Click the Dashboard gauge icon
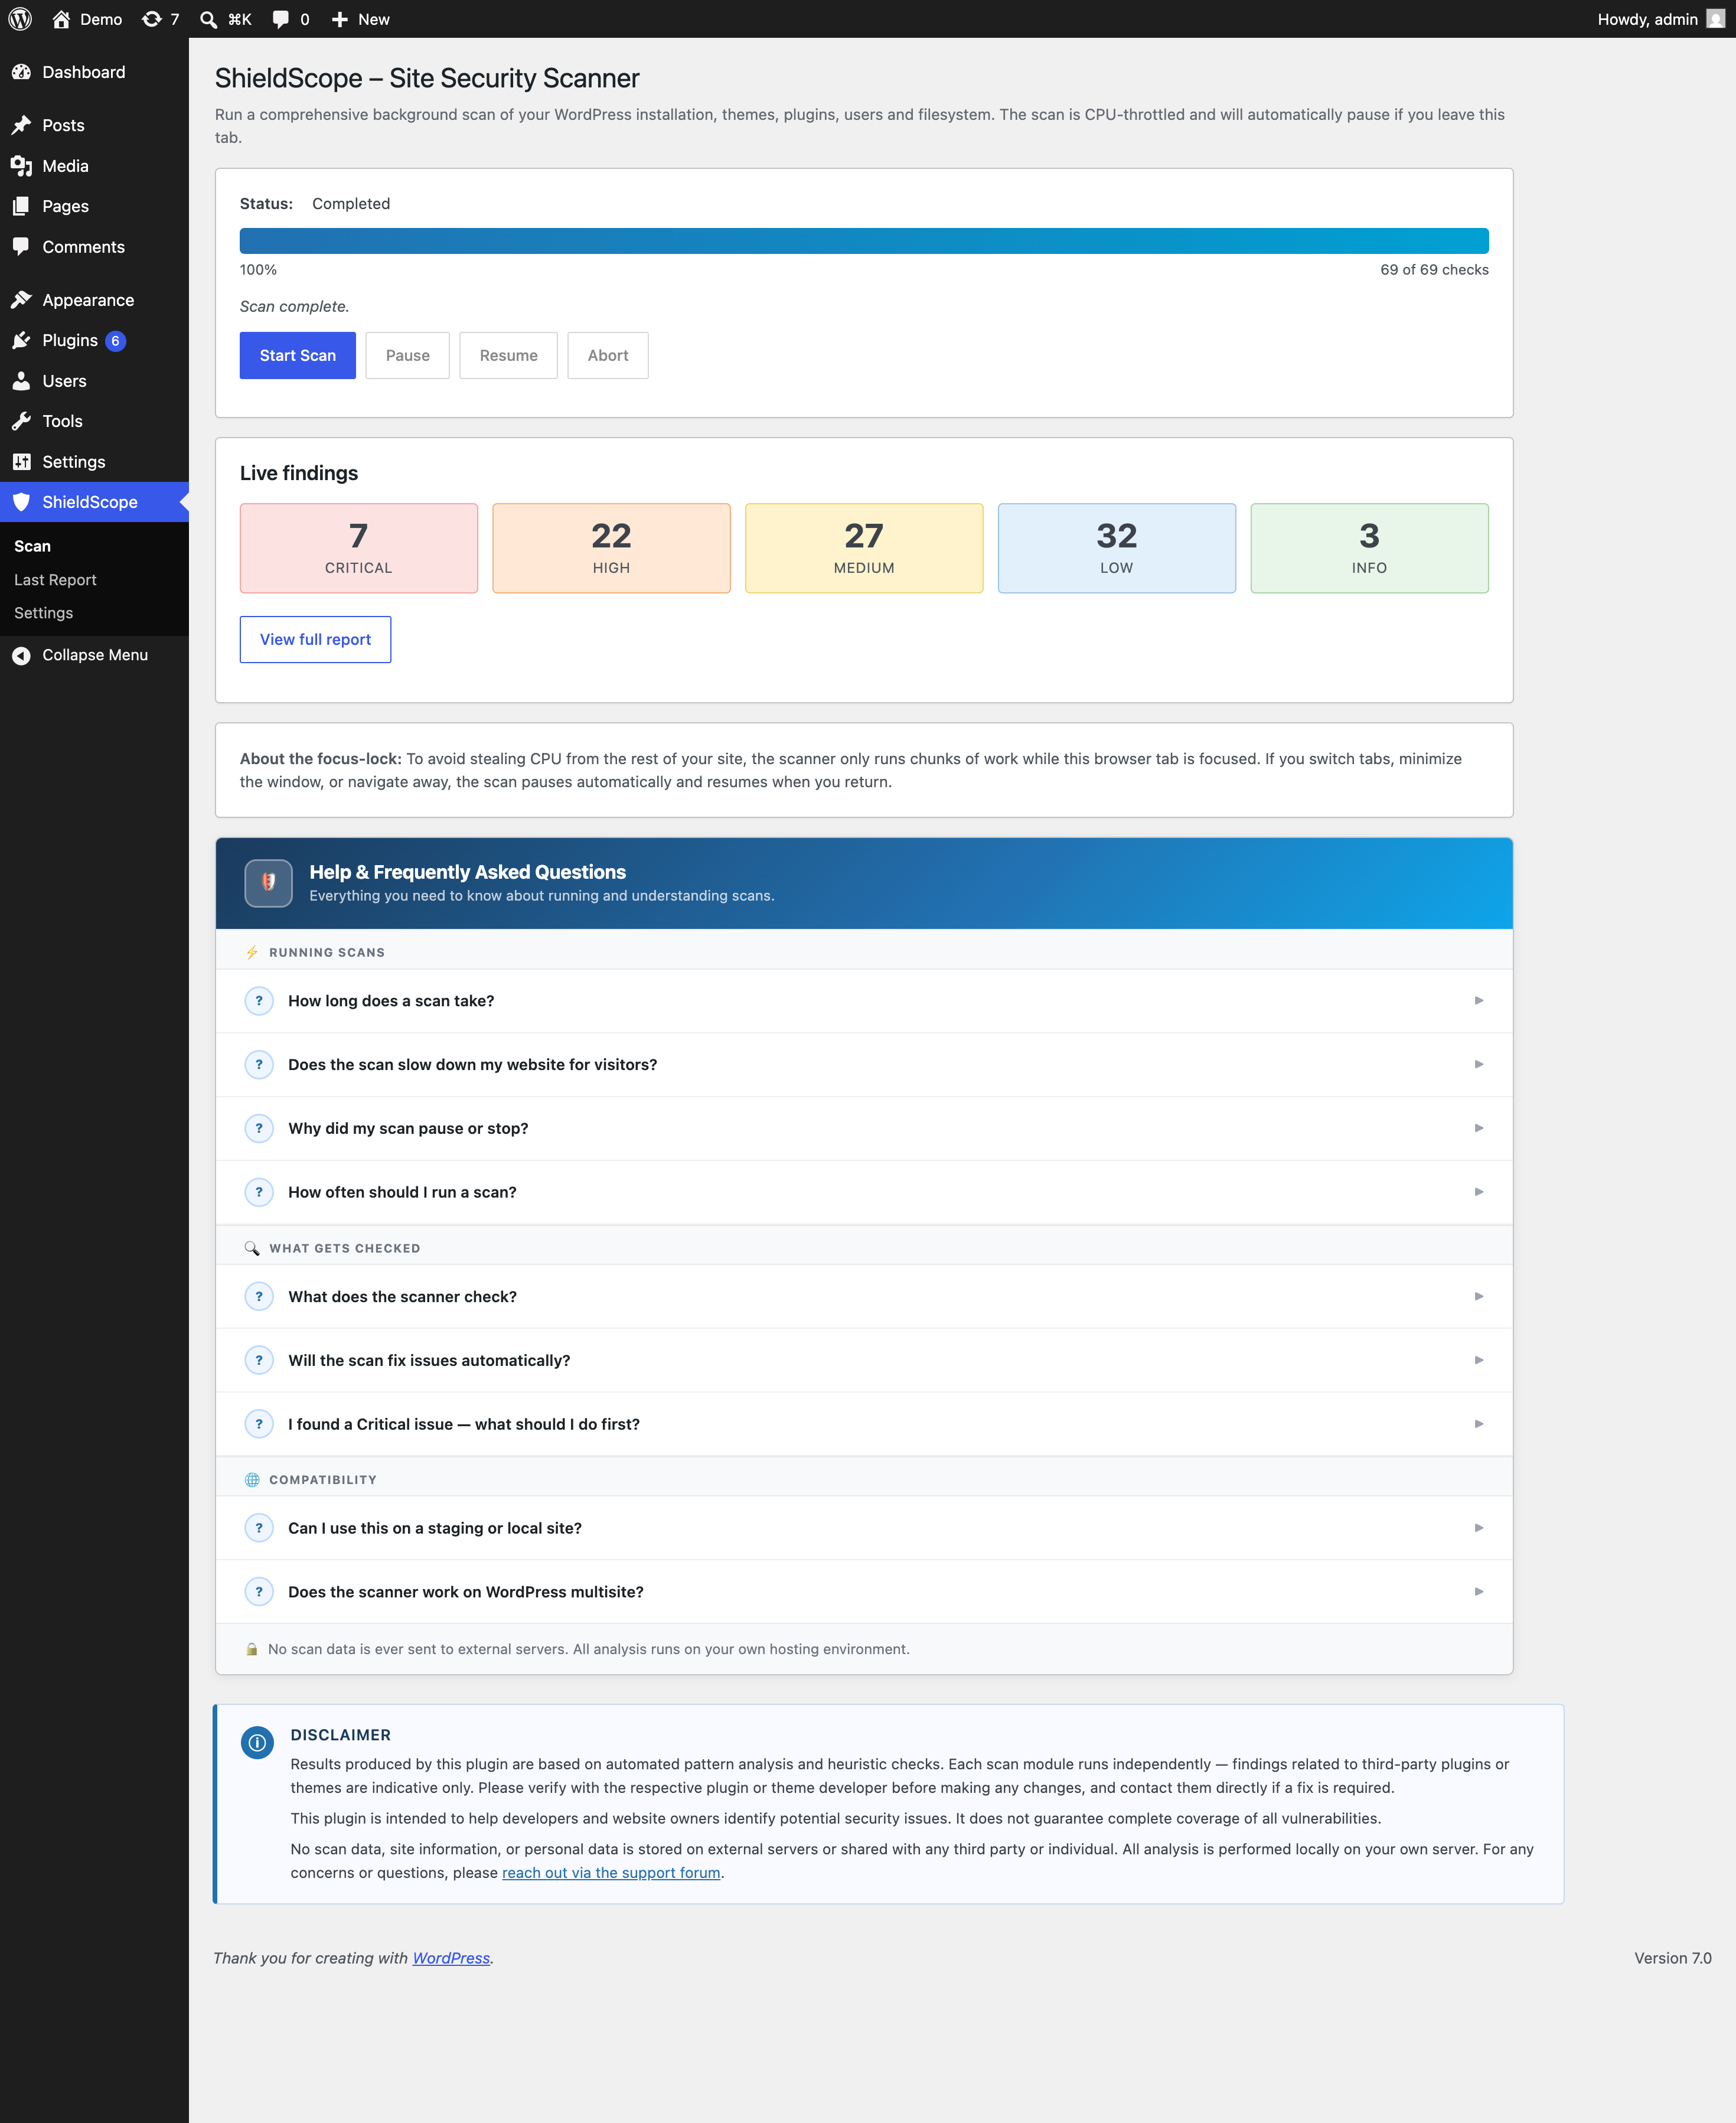Viewport: 1736px width, 2123px height. [x=21, y=72]
